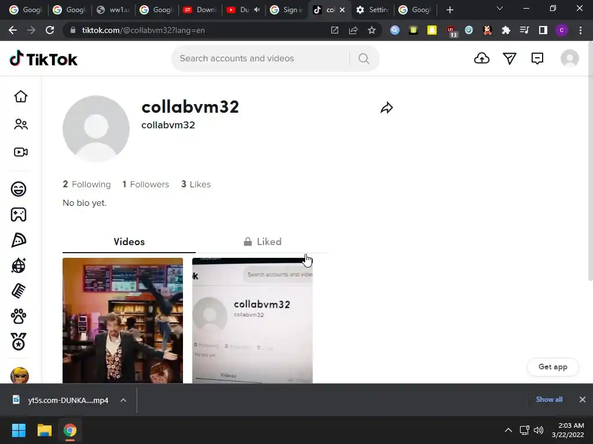
Task: Open the Chrome three-dot menu
Action: [580, 30]
